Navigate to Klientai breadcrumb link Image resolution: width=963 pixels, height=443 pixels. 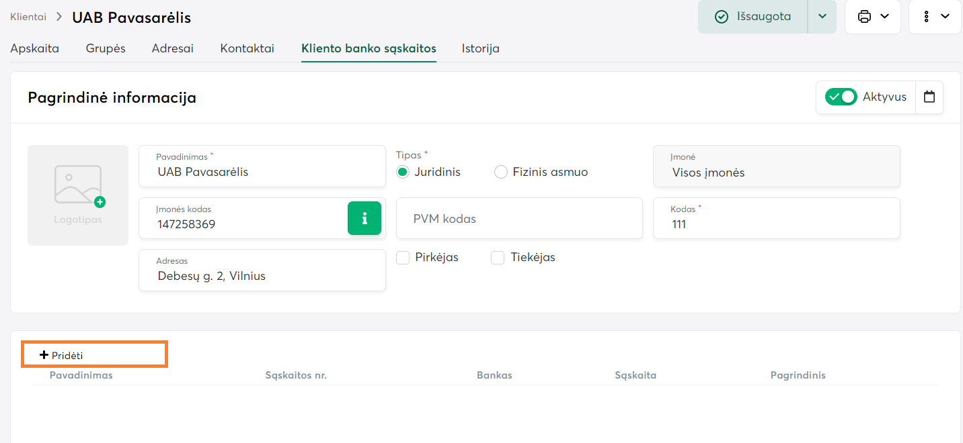(27, 17)
